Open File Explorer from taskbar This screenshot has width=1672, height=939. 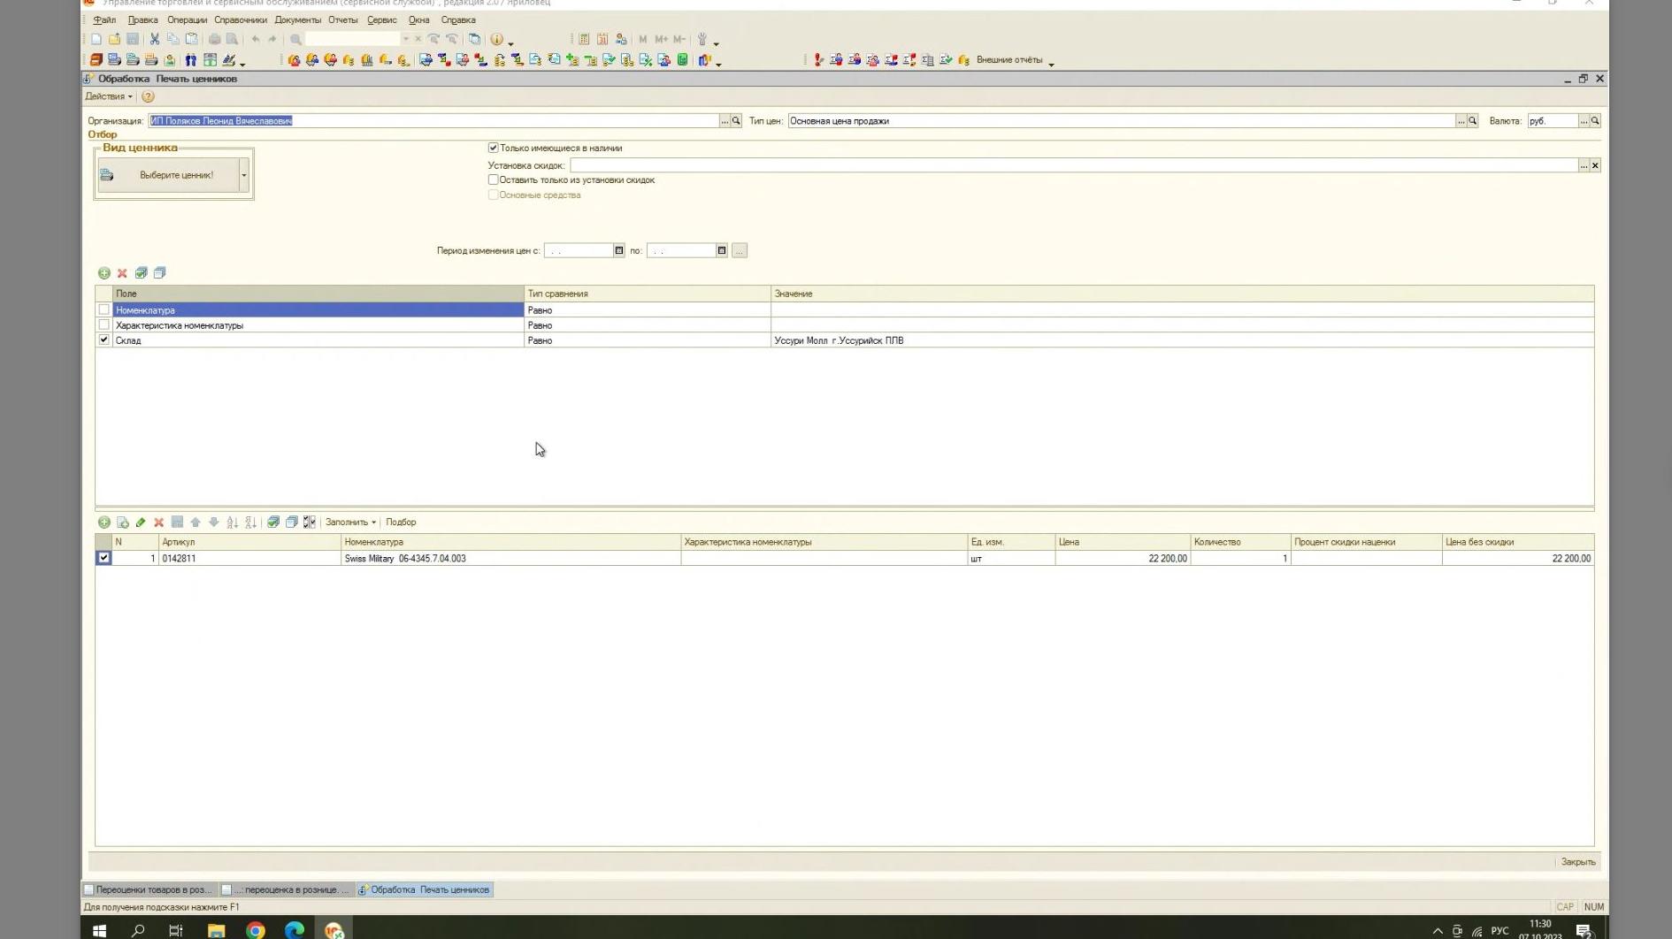(216, 930)
